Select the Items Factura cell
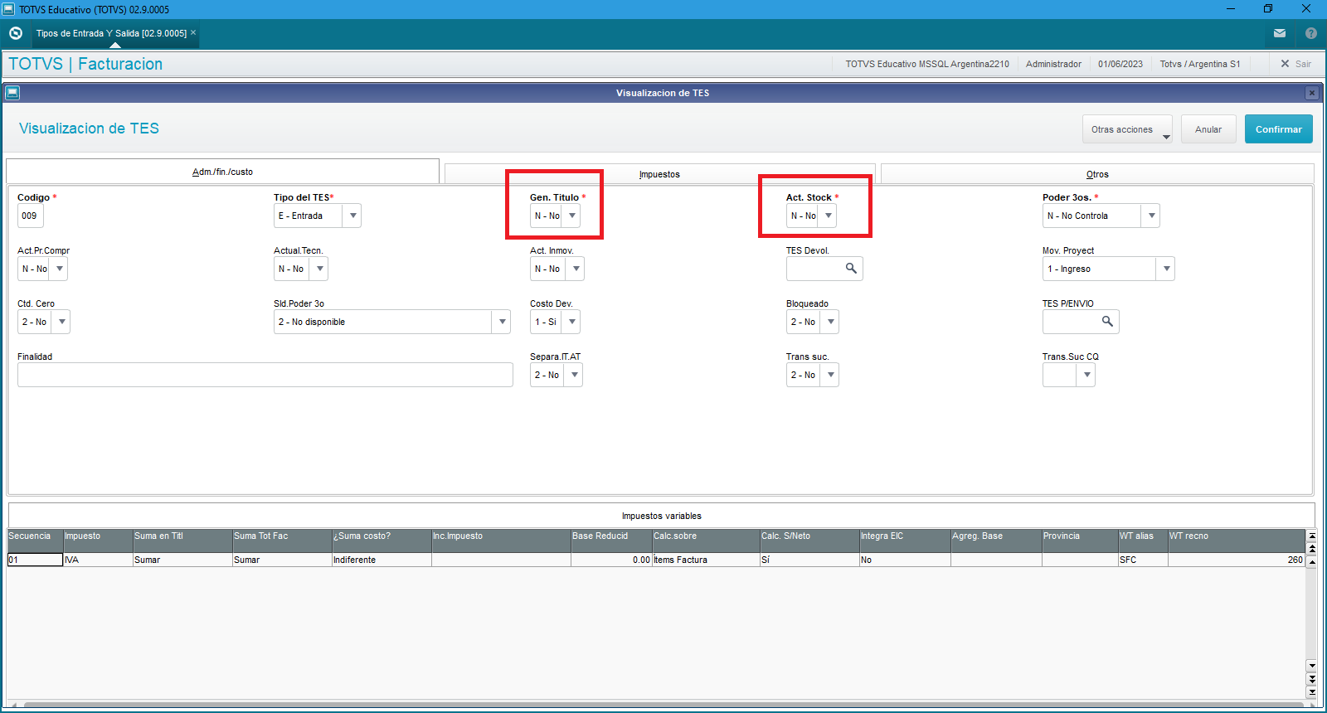1327x713 pixels. point(707,560)
